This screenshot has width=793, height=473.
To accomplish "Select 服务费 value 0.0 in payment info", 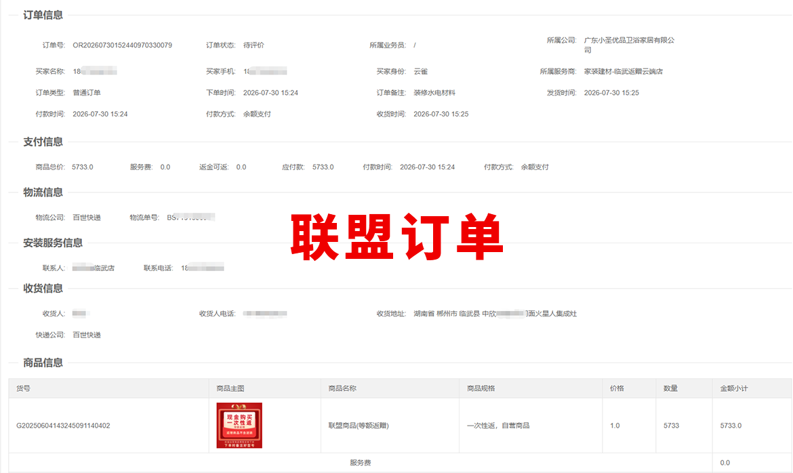I will tap(165, 167).
